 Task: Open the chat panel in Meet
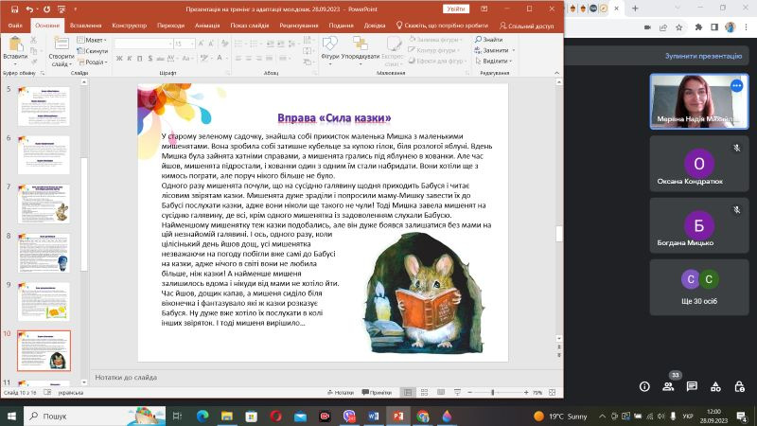(x=692, y=386)
